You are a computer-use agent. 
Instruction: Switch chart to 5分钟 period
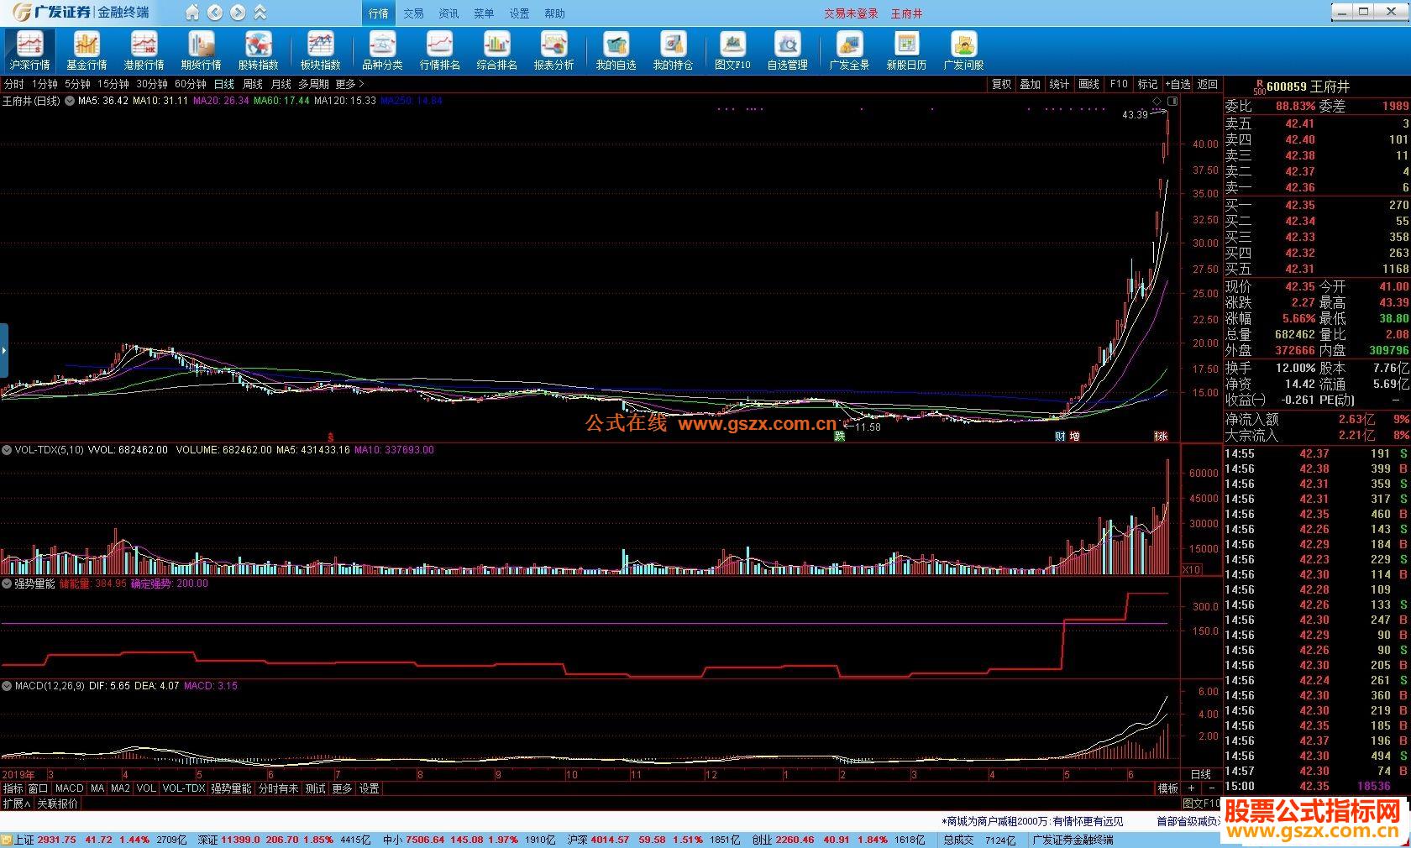tap(77, 84)
